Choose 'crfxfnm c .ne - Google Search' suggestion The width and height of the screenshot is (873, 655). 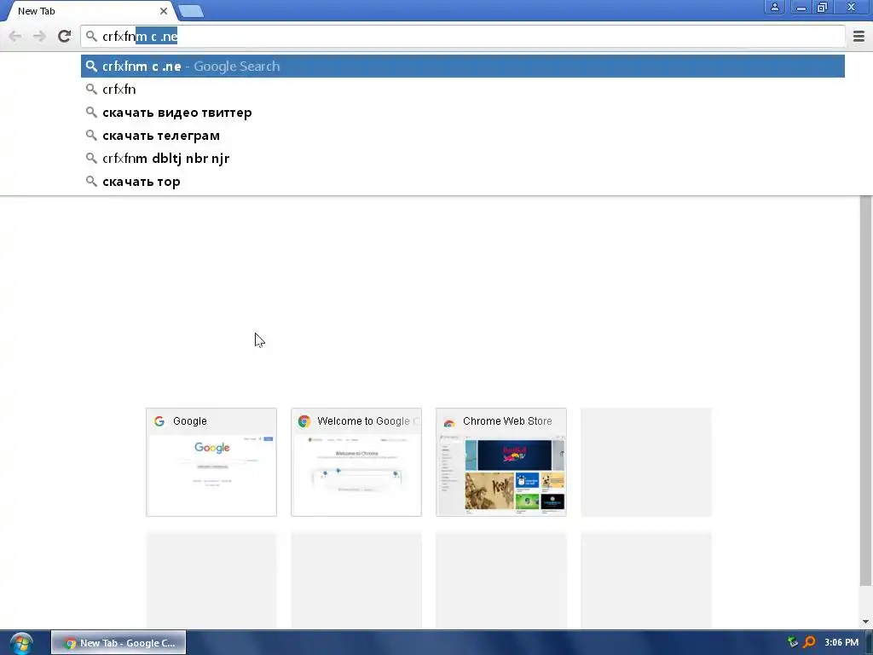click(463, 67)
